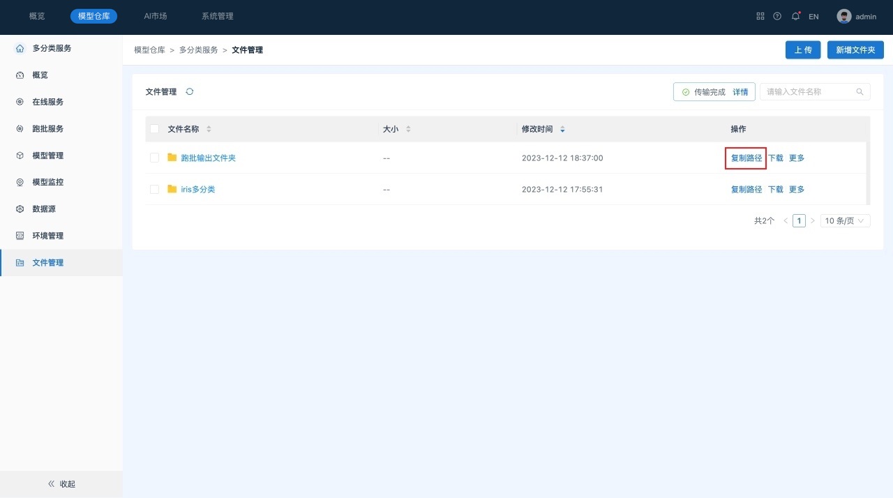Open the apps grid icon in header
The width and height of the screenshot is (893, 498).
point(760,16)
